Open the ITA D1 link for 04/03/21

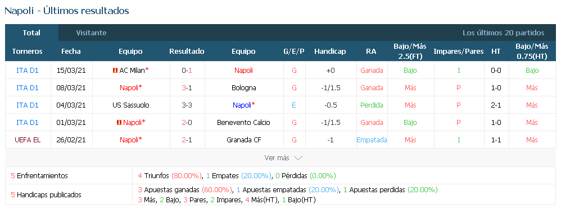(x=28, y=105)
